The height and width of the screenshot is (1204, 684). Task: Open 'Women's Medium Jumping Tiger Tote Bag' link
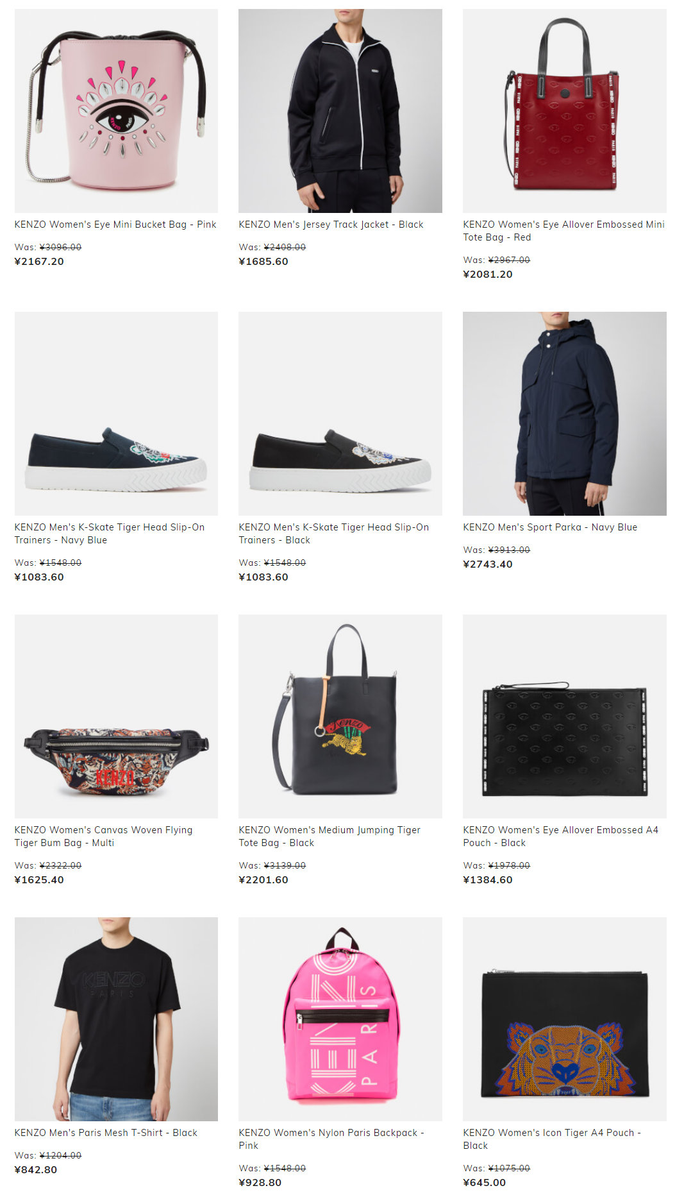[329, 836]
